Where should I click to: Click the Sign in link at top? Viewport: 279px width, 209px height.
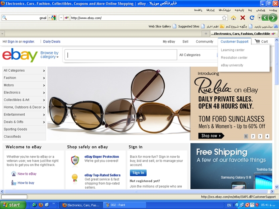[13, 41]
